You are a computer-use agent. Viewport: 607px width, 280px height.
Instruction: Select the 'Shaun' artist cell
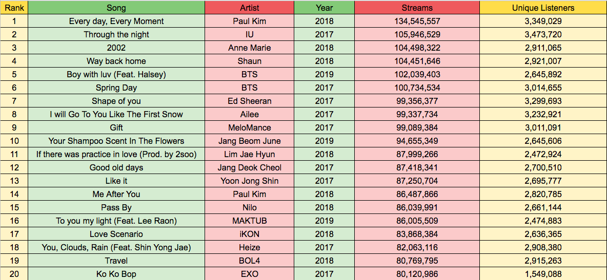coord(250,61)
